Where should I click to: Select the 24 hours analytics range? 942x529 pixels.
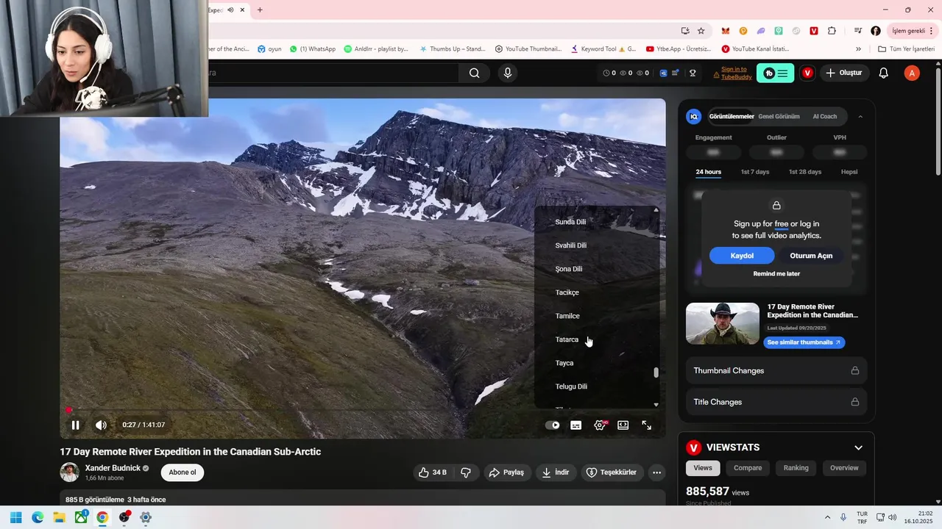[x=708, y=172]
